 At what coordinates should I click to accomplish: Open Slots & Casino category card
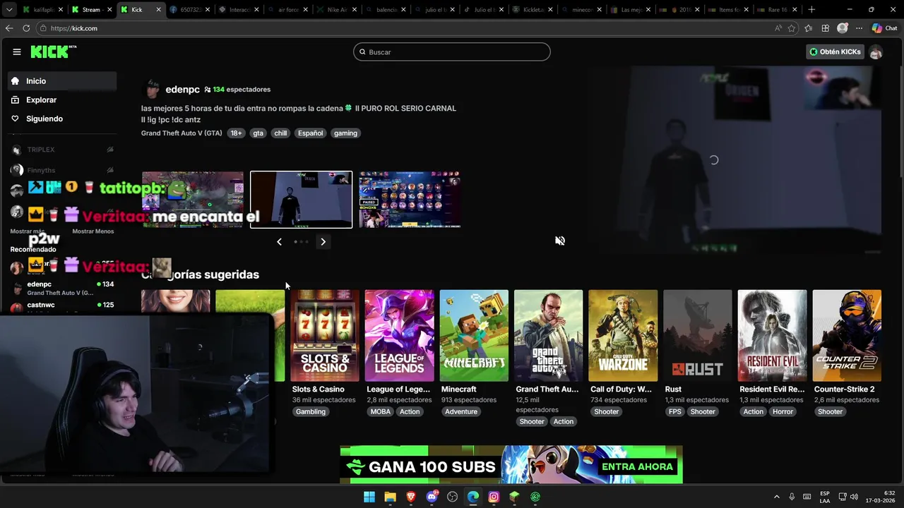(x=325, y=336)
